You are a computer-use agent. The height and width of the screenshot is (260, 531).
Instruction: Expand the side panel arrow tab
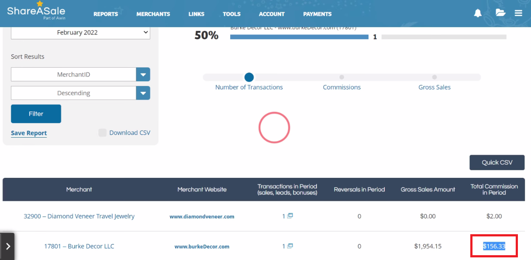7,246
